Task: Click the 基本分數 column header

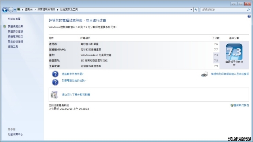Action: pos(234,38)
